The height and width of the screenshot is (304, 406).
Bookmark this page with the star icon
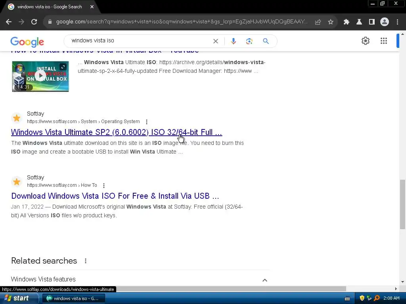pyautogui.click(x=331, y=22)
